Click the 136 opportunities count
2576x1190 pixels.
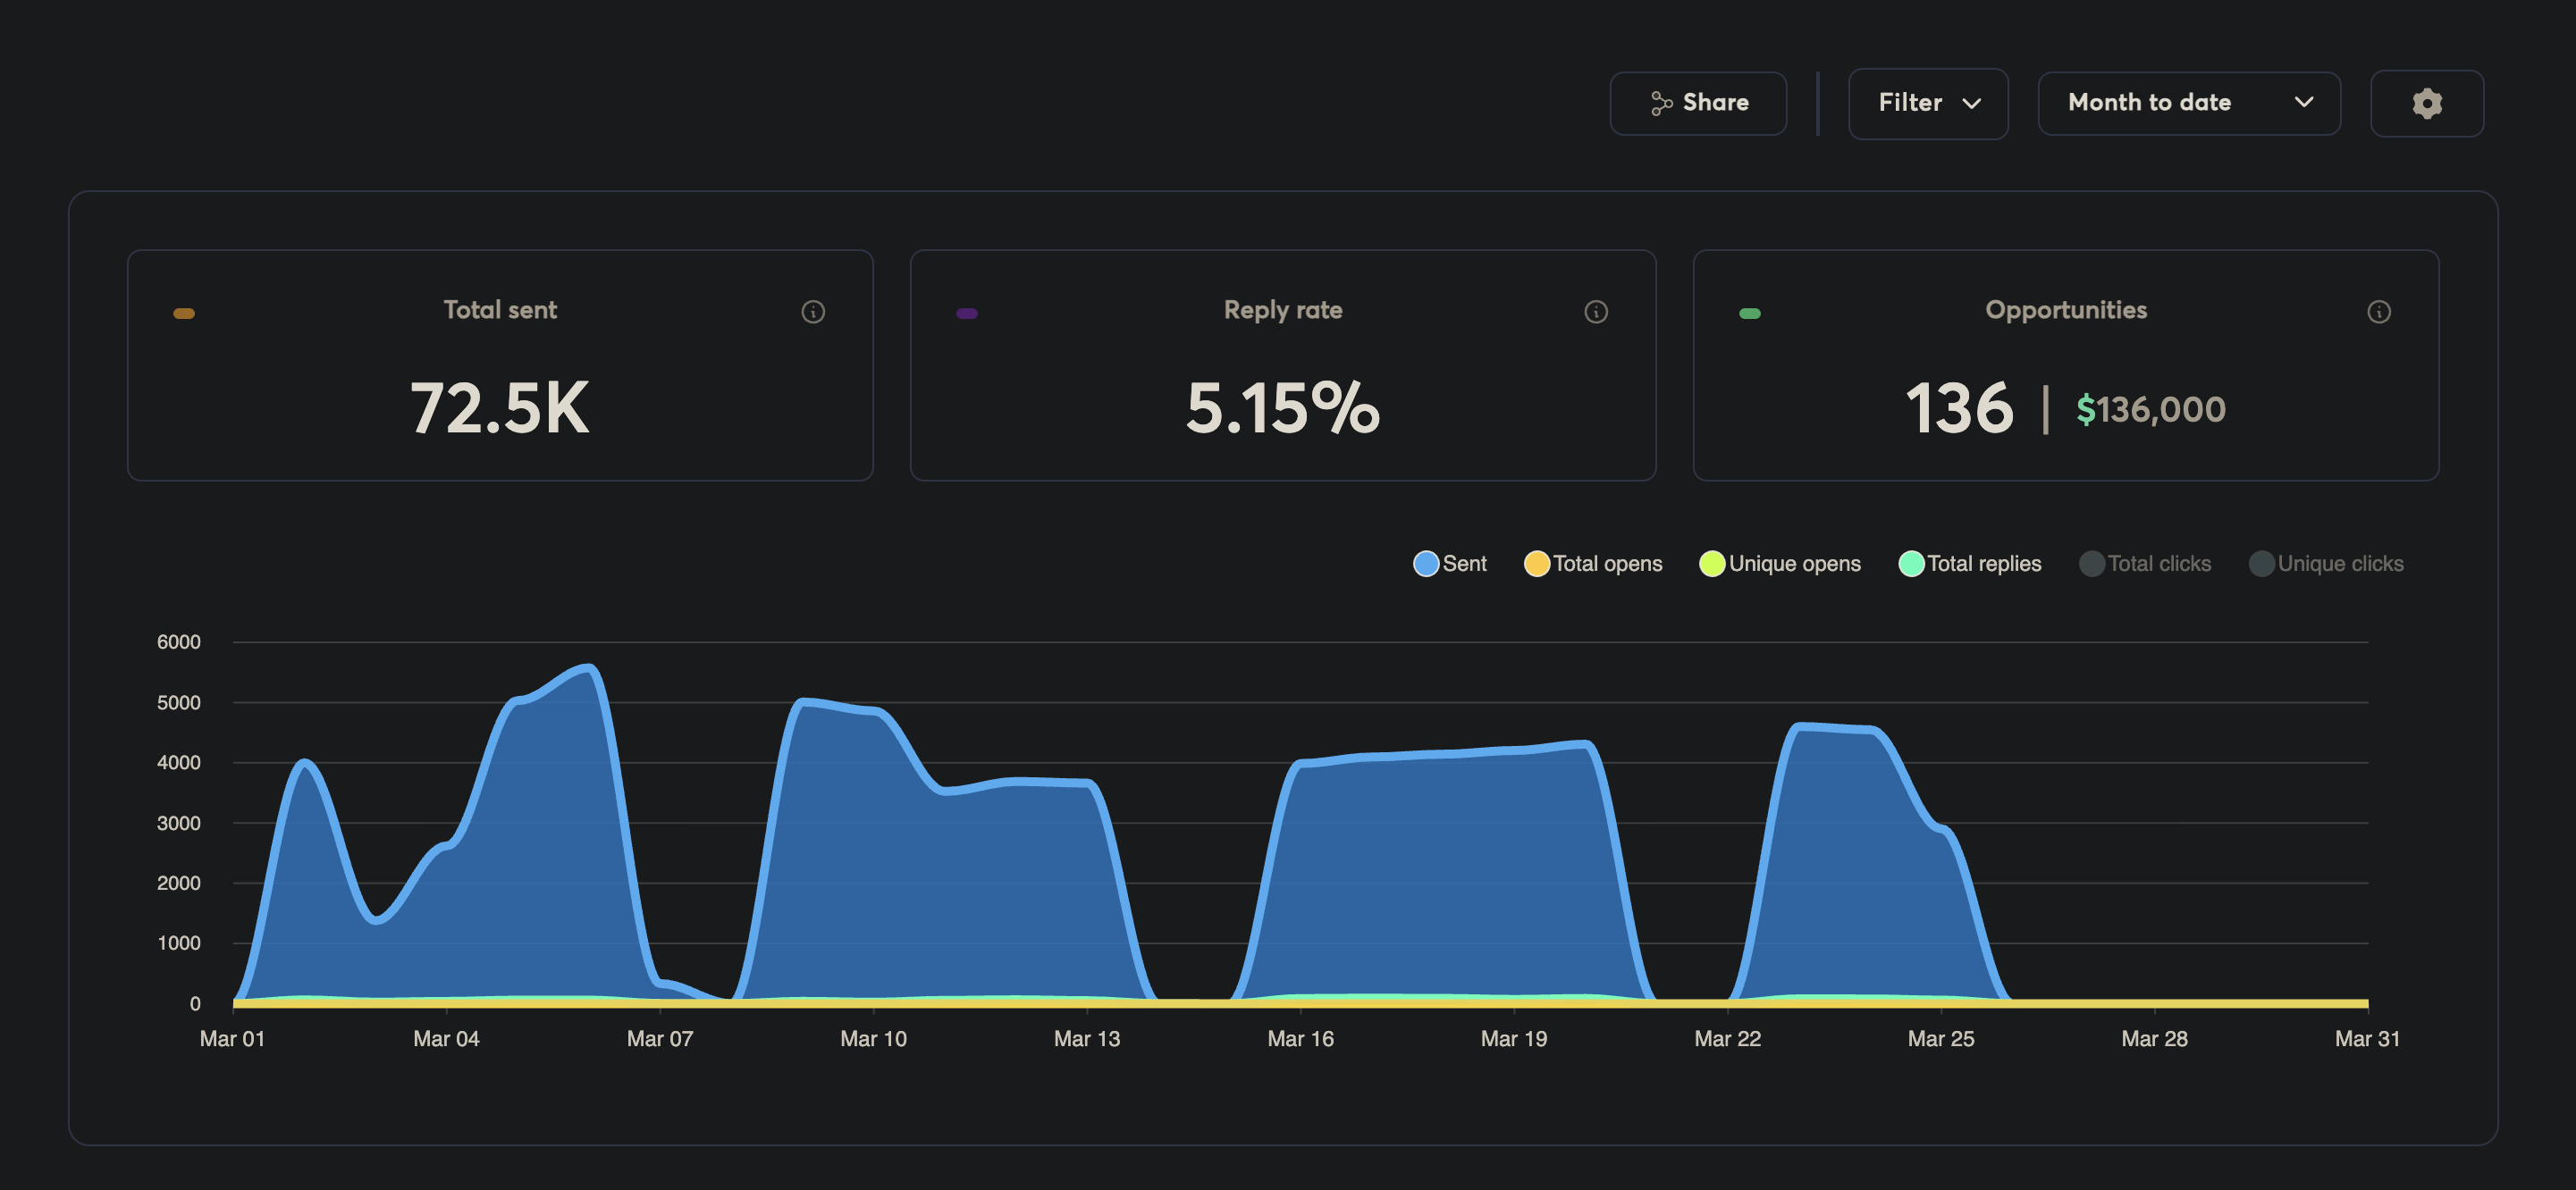1959,407
